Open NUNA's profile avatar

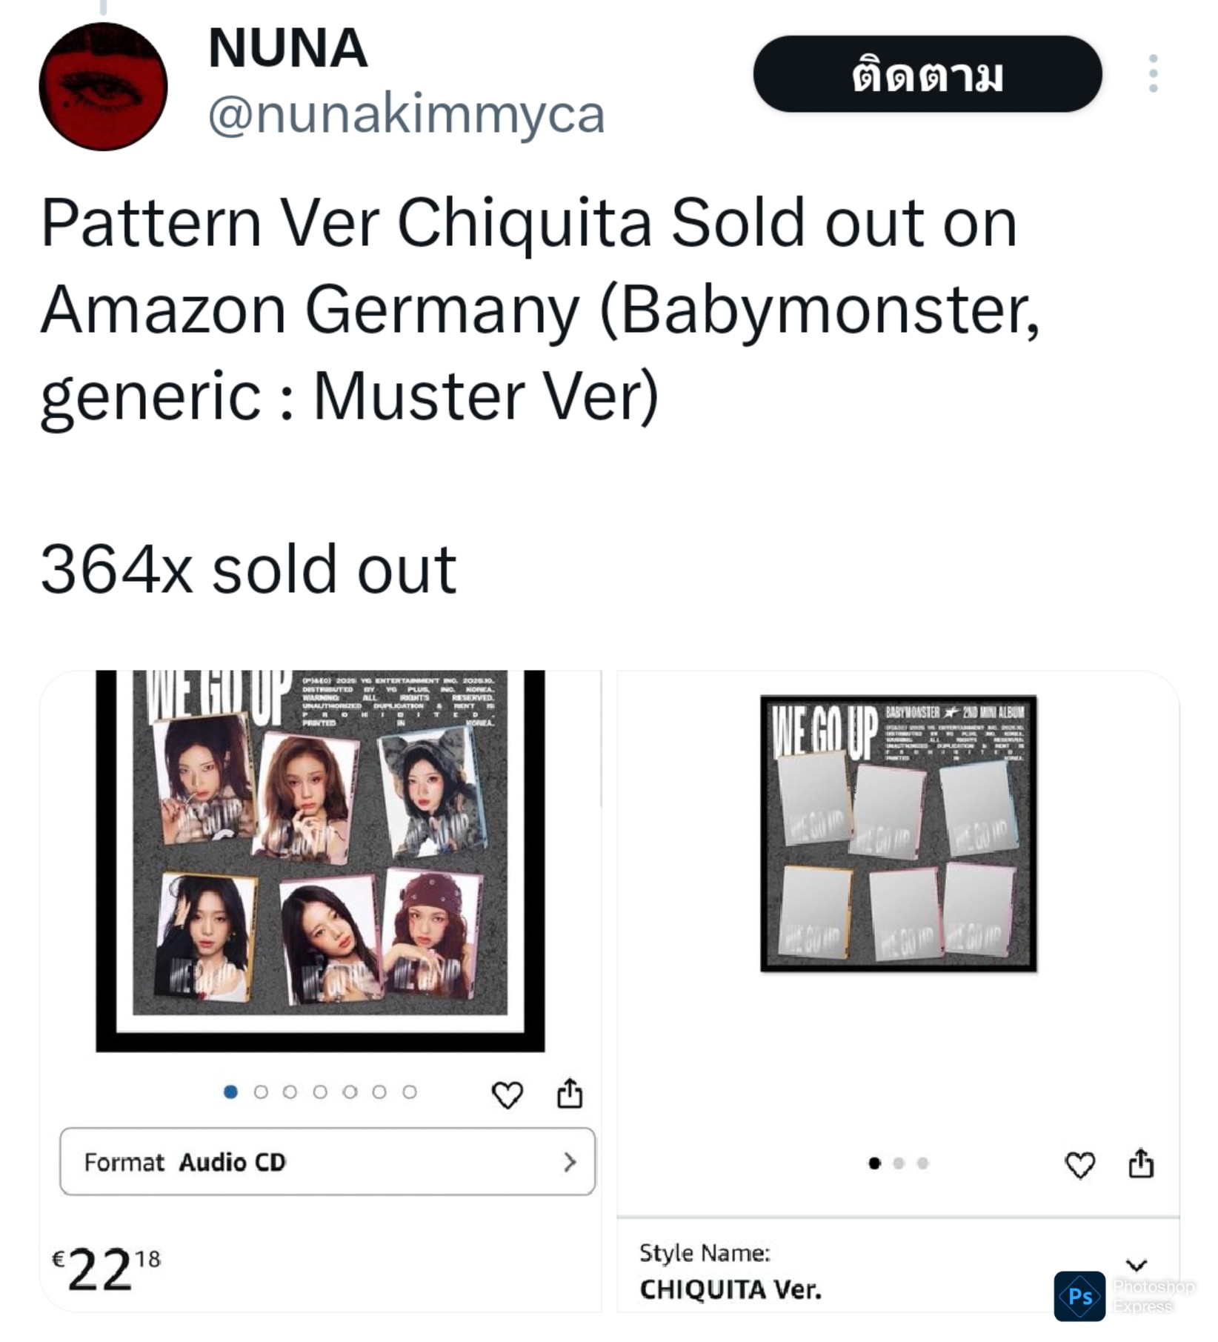tap(103, 87)
